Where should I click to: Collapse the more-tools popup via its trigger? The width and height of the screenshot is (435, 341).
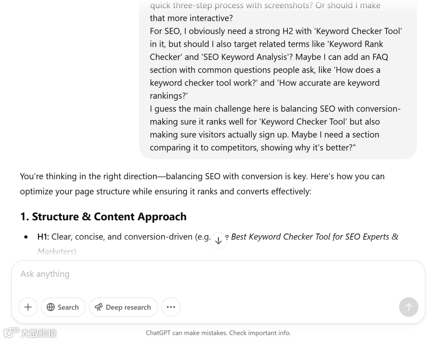(x=171, y=307)
